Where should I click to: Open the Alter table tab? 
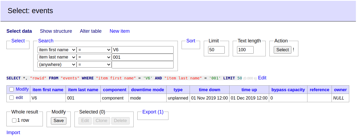(x=91, y=31)
